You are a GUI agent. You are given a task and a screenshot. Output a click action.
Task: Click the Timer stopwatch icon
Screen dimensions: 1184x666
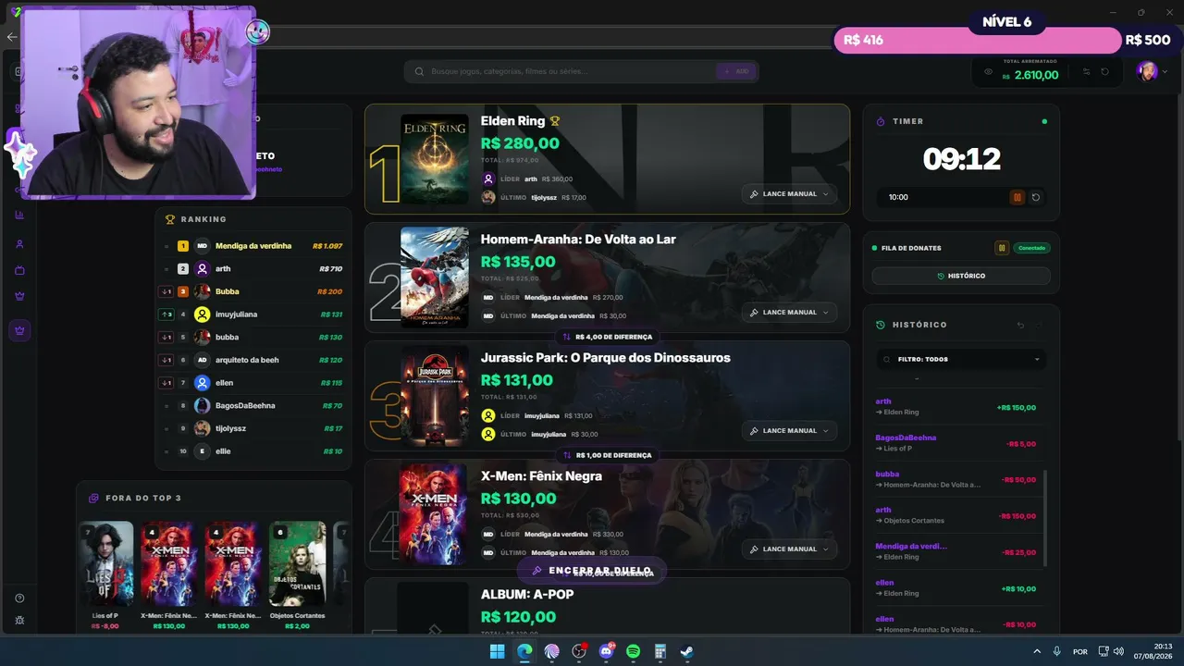tap(881, 121)
